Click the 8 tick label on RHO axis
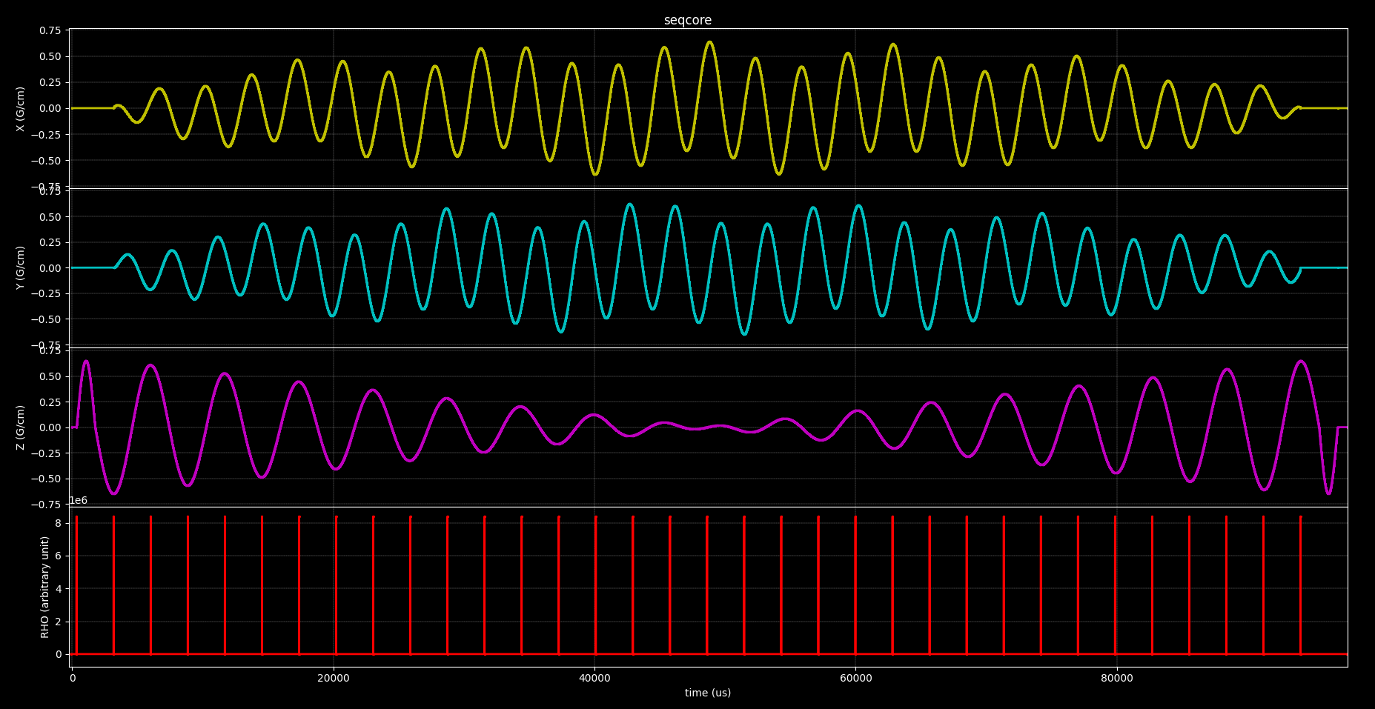The height and width of the screenshot is (709, 1375). click(58, 523)
